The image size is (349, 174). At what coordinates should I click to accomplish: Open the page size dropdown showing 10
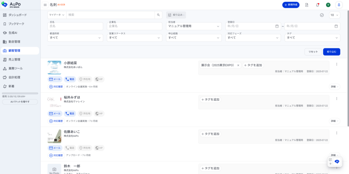(x=334, y=15)
